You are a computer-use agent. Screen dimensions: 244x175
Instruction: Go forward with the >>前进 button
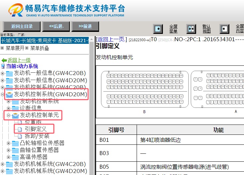point(85,27)
